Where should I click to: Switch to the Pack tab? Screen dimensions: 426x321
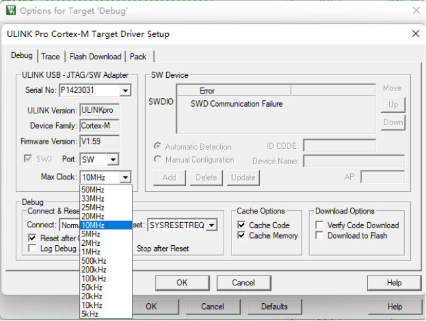coord(138,57)
